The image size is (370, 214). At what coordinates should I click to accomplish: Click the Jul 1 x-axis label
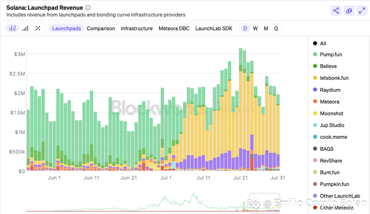[x=166, y=178]
